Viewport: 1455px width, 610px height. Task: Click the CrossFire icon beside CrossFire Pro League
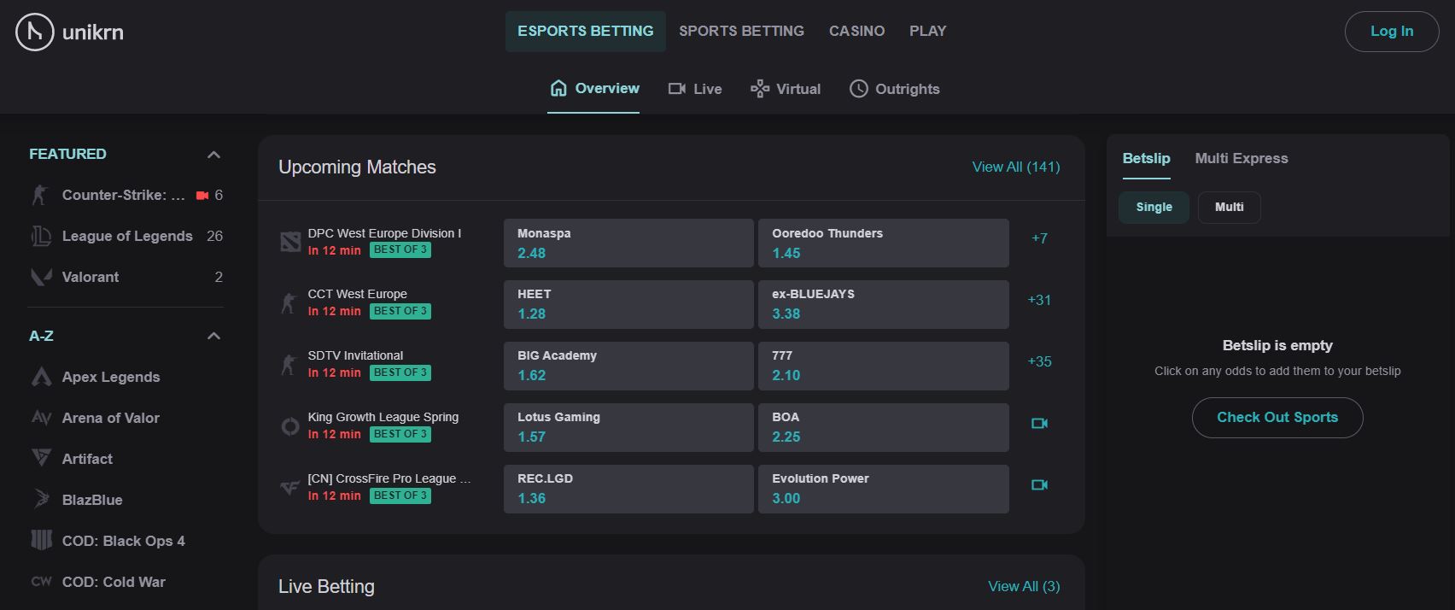point(290,488)
